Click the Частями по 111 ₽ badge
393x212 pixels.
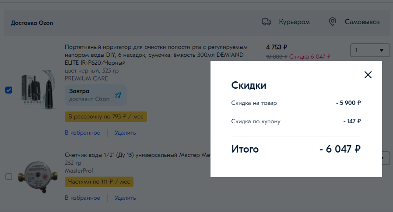[x=99, y=181]
